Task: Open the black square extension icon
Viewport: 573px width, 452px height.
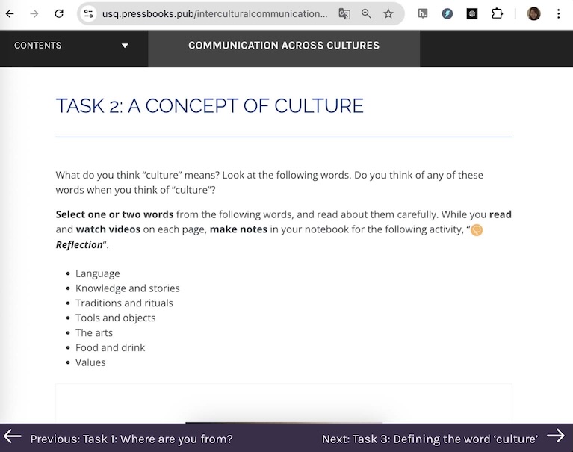Action: 472,13
